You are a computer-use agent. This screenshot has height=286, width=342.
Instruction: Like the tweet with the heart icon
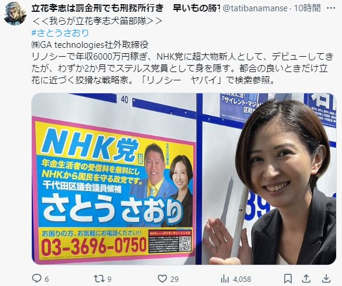pos(162,279)
